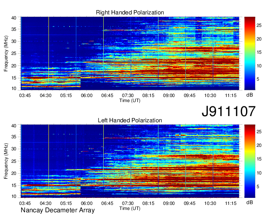Click 10:30 tick on Right Handed time axis

[x=210, y=95]
